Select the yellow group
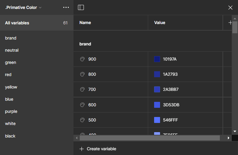The height and width of the screenshot is (155, 238). [x=11, y=87]
